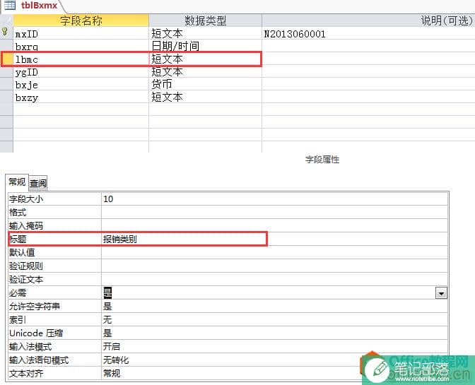Image resolution: width=475 pixels, height=385 pixels.
Task: Click the 索引 property label
Action: click(x=18, y=319)
